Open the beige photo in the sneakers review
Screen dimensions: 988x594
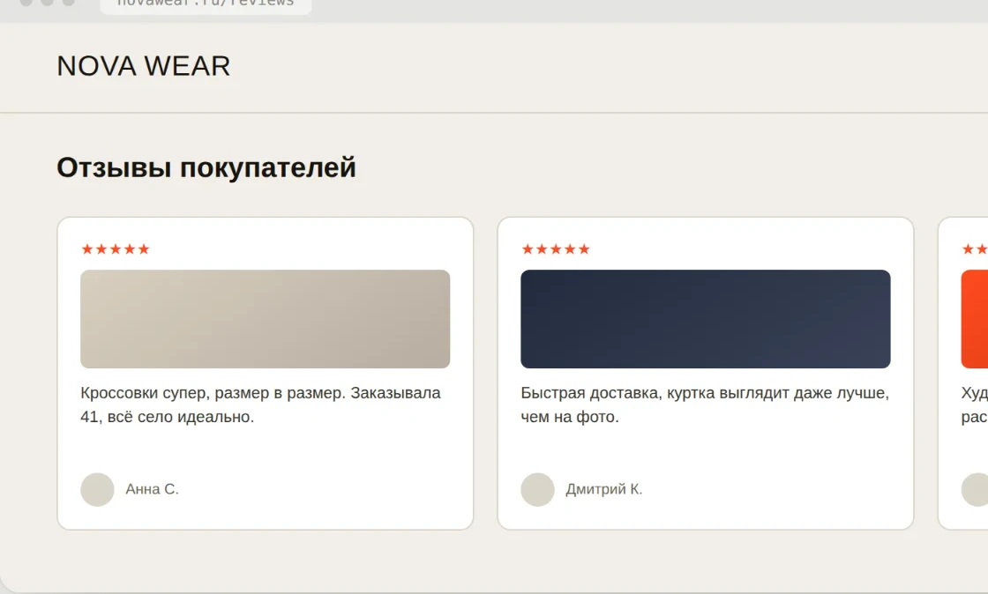[266, 319]
